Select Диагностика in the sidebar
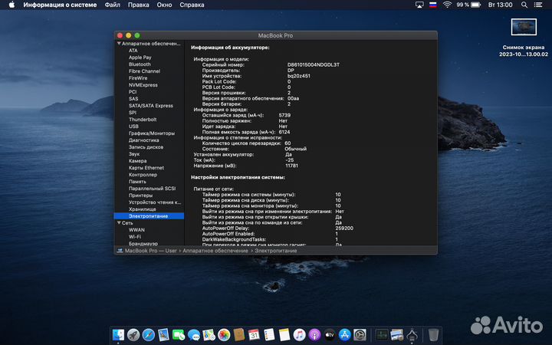Image resolution: width=552 pixels, height=345 pixels. click(x=143, y=140)
